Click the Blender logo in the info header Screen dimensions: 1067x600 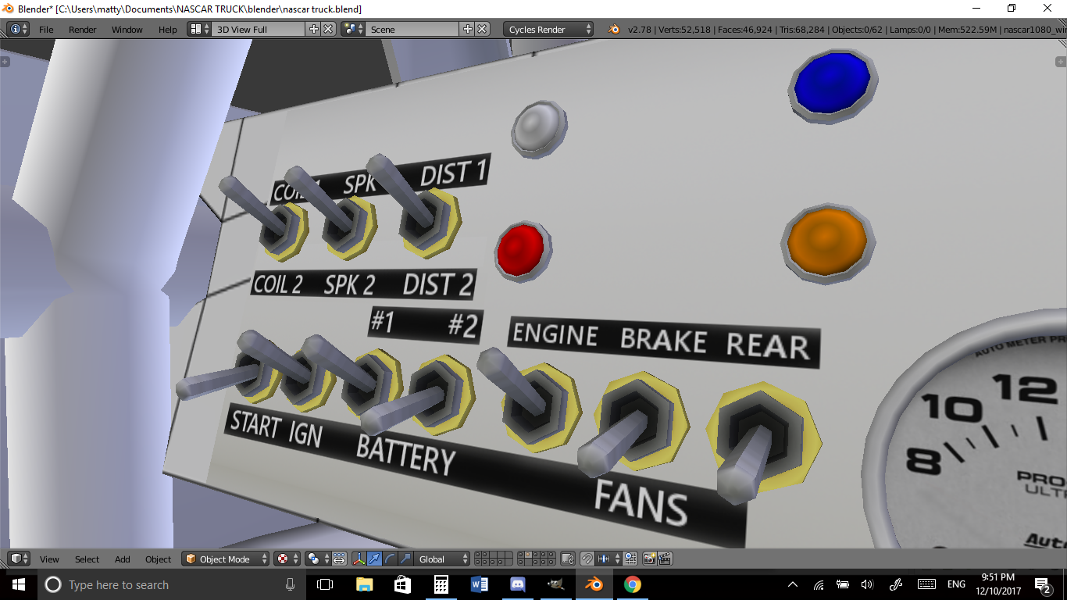pos(614,29)
